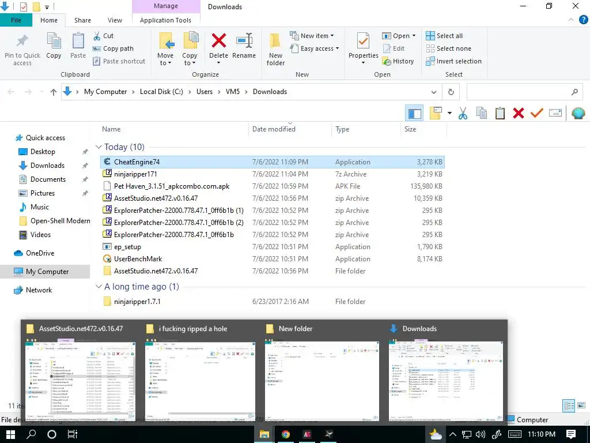Open Task View on the taskbar

click(72, 434)
